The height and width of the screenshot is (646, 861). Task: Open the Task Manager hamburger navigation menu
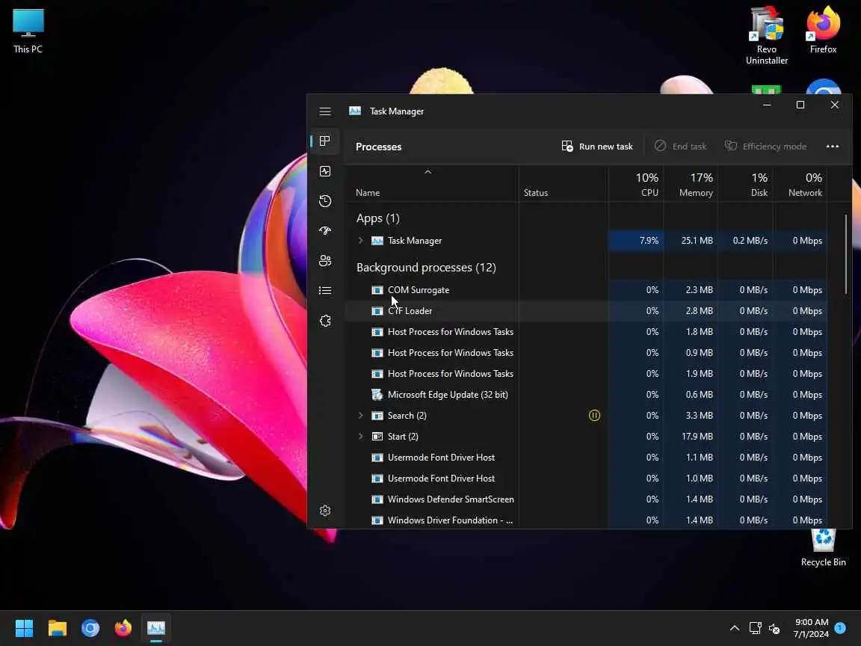coord(325,111)
